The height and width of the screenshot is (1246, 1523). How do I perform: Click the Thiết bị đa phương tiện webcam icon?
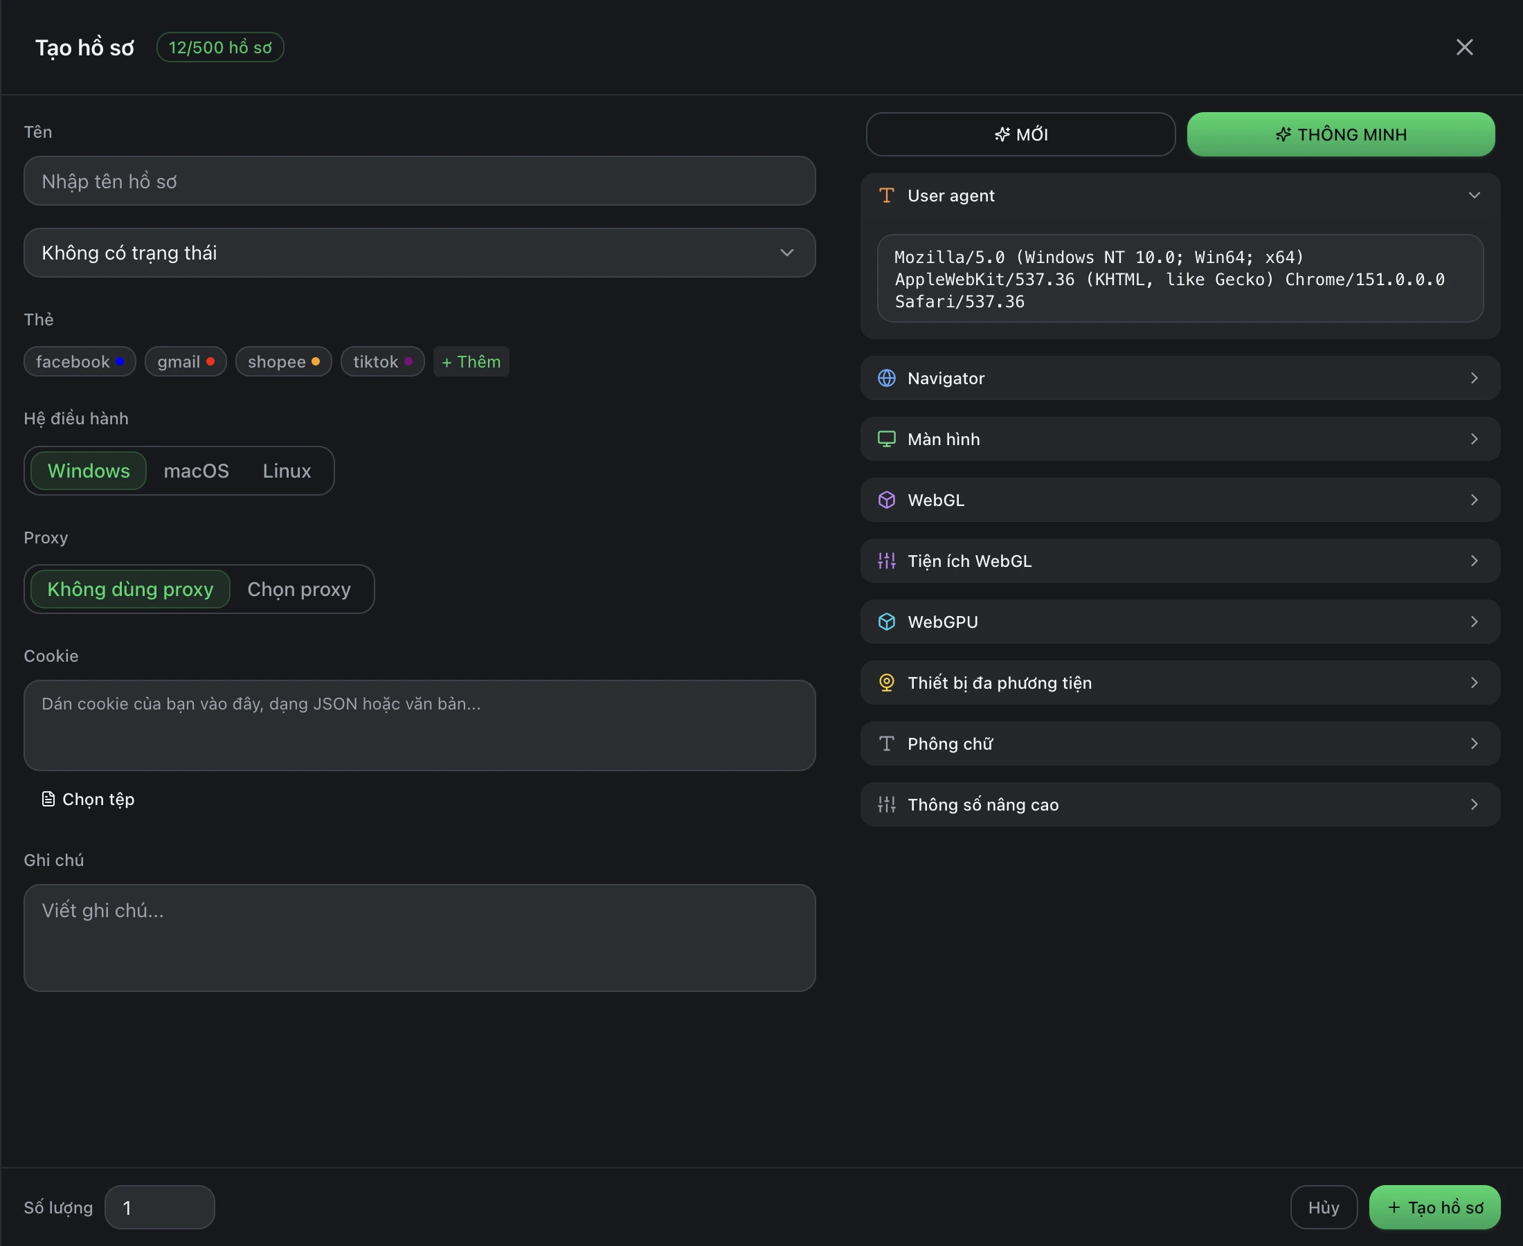(x=886, y=683)
